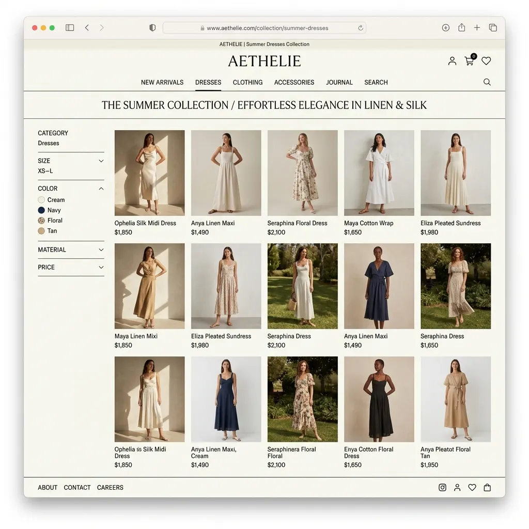The width and height of the screenshot is (529, 529).
Task: Open the CONTACT footer link
Action: (77, 488)
